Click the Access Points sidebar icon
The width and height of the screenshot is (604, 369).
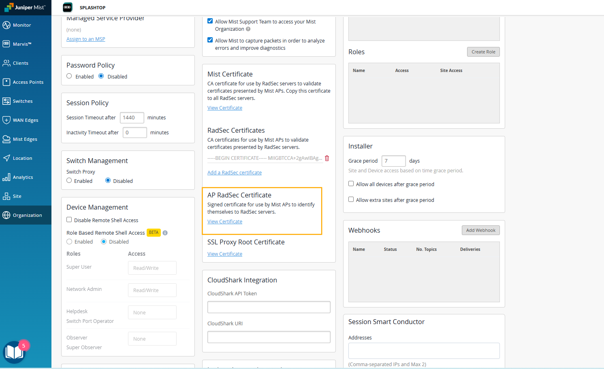[6, 82]
